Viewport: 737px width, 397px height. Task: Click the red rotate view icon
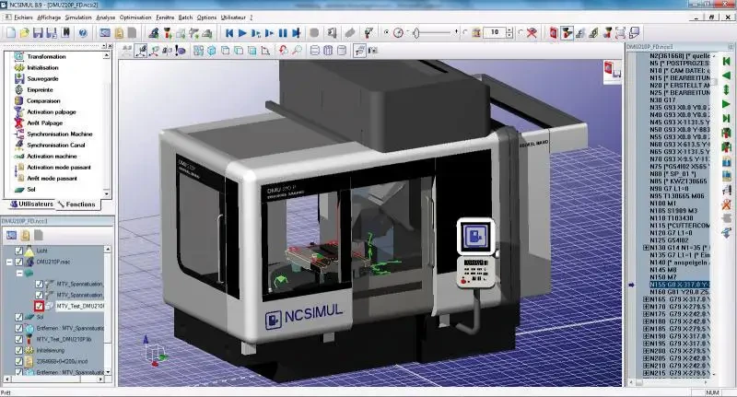tap(284, 51)
